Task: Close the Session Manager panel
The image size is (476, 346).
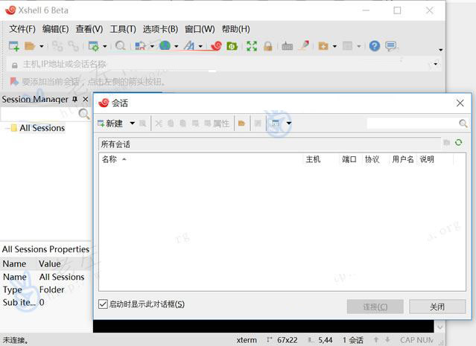Action: [86, 99]
